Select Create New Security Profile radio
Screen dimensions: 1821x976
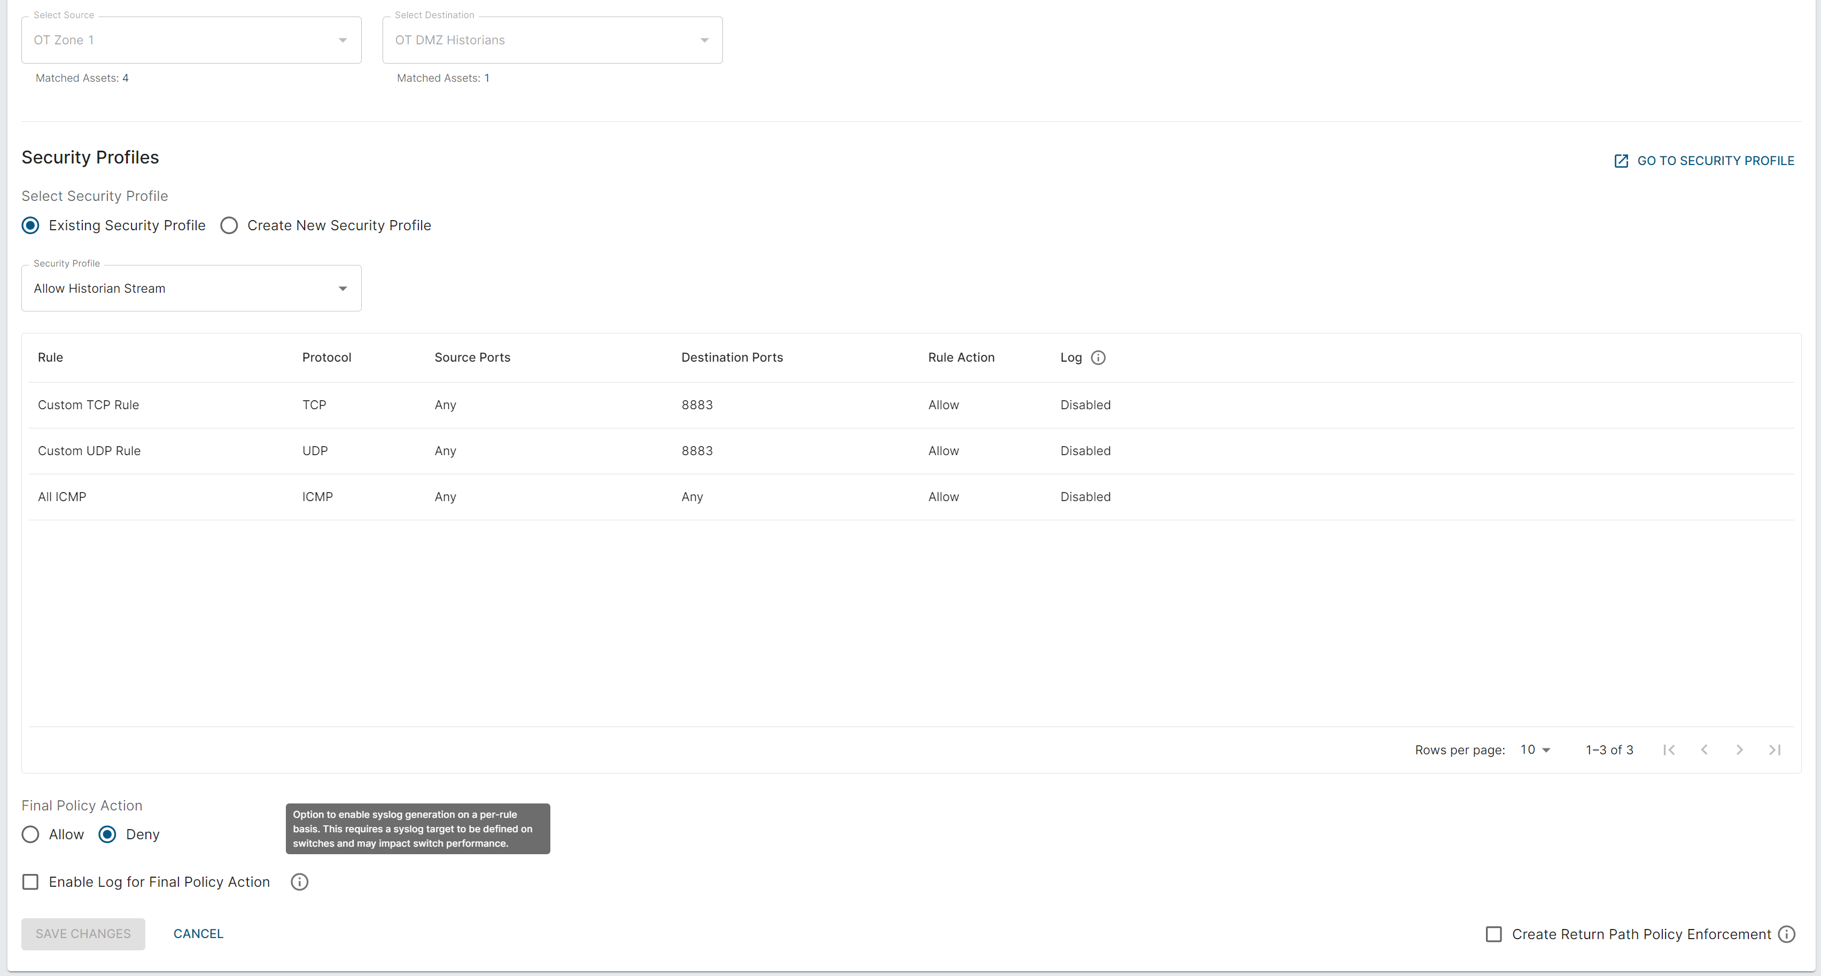tap(229, 225)
